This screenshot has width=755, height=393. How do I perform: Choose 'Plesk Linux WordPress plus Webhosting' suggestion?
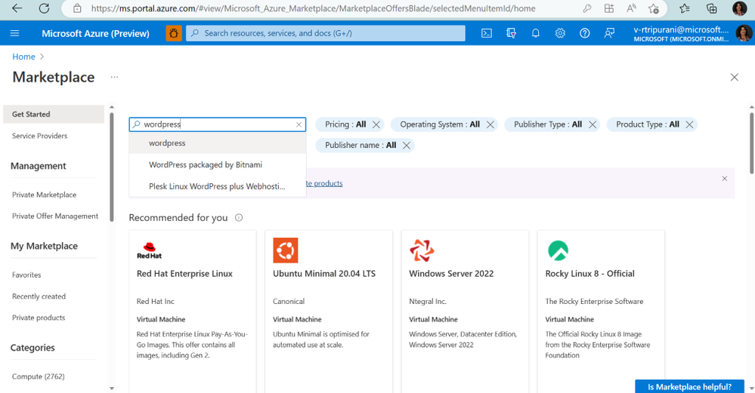[x=217, y=186]
